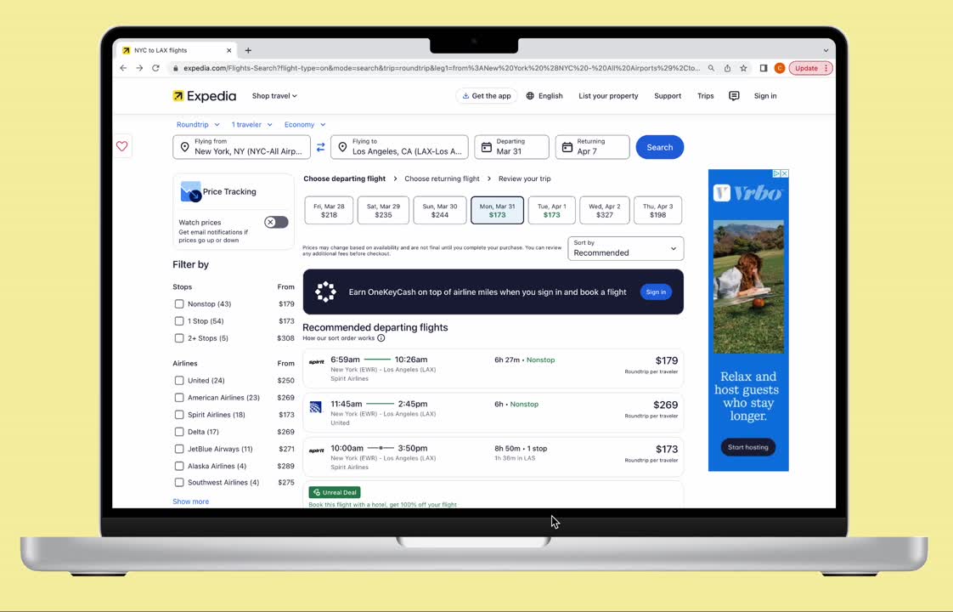Check the United (24) airline filter
The height and width of the screenshot is (612, 953).
click(x=179, y=381)
